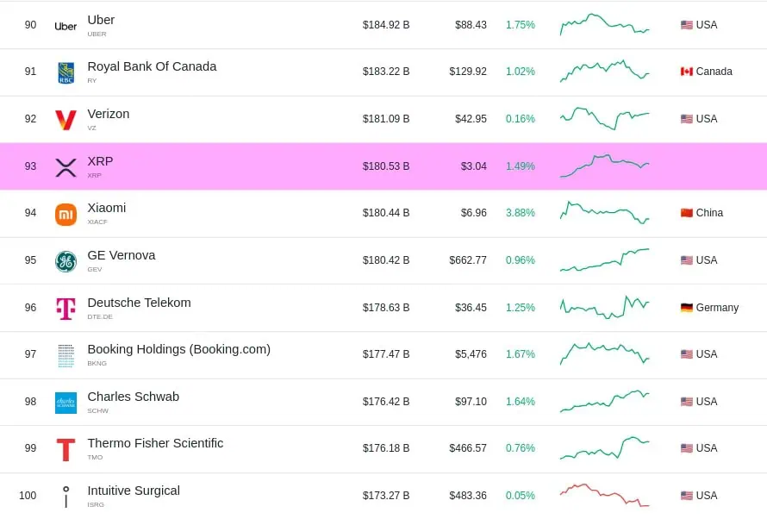Click the Charles Schwab sparkline chart
Screen dimensions: 767x519
point(605,401)
